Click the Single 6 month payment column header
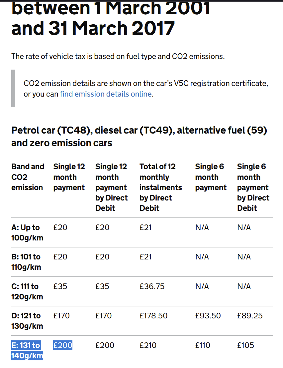This screenshot has width=283, height=368. (211, 177)
